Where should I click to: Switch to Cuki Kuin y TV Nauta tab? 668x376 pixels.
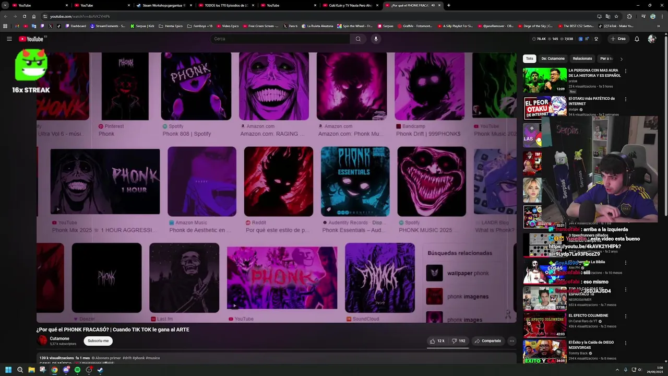coord(350,5)
